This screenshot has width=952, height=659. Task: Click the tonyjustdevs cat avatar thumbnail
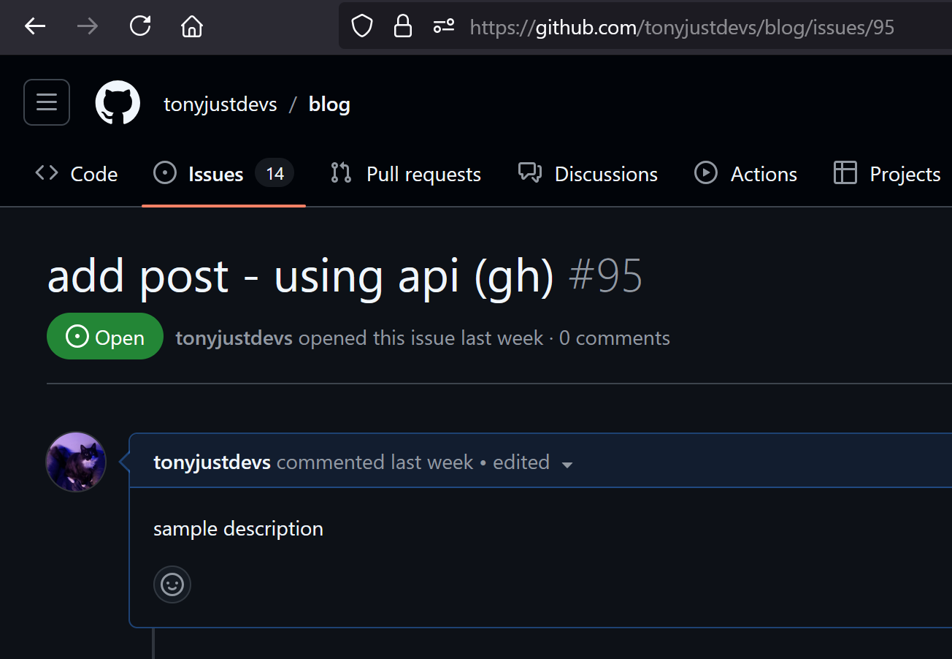[76, 462]
